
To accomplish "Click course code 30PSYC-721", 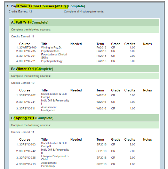I will pos(27,61).
